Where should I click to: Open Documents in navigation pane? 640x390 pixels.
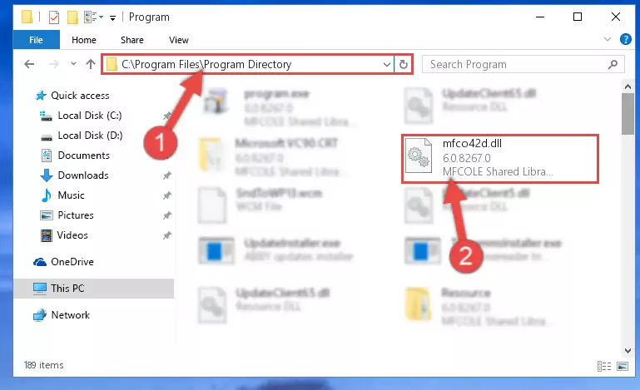[x=84, y=156]
